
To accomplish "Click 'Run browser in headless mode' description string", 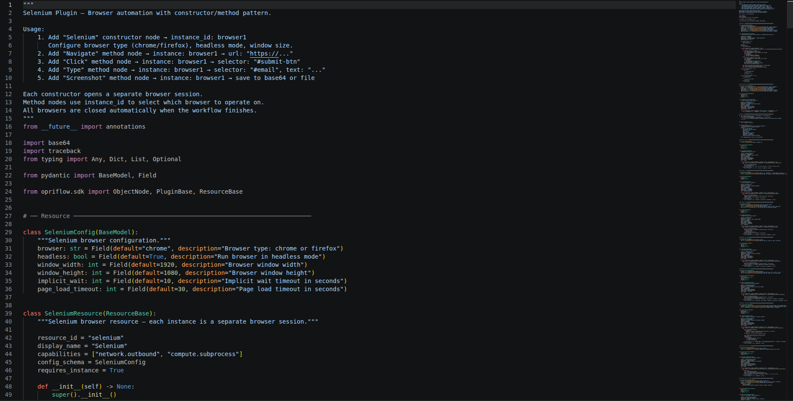I will coord(268,257).
